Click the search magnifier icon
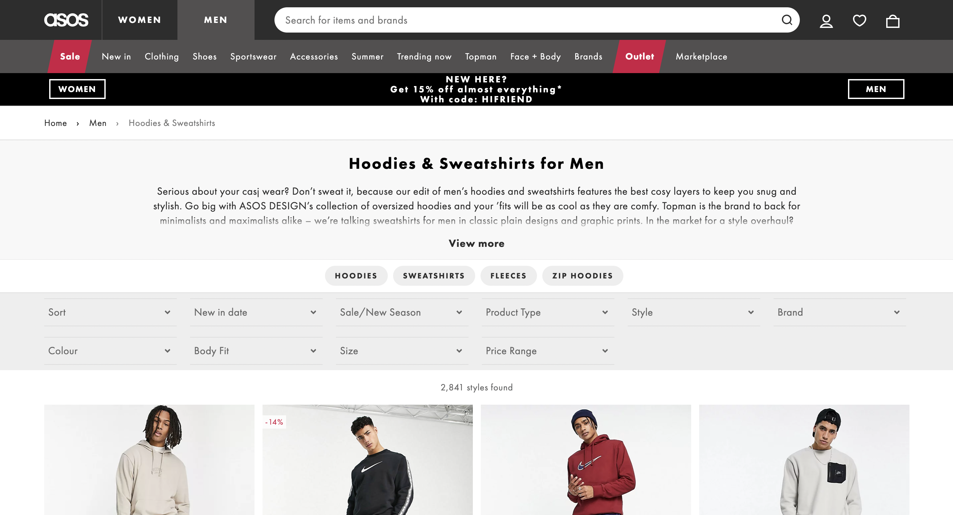The width and height of the screenshot is (953, 515). (x=787, y=20)
